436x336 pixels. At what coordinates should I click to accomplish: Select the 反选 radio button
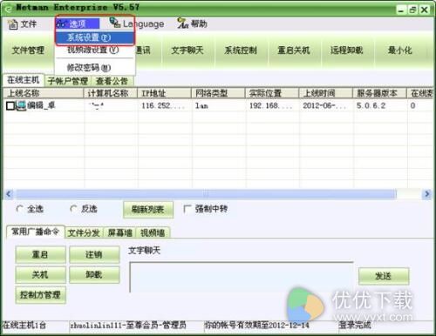[73, 209]
